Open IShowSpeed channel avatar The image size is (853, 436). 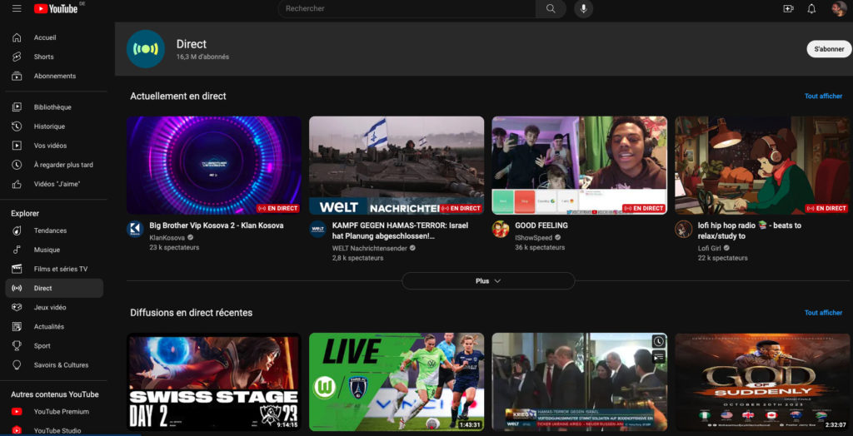[x=501, y=229]
